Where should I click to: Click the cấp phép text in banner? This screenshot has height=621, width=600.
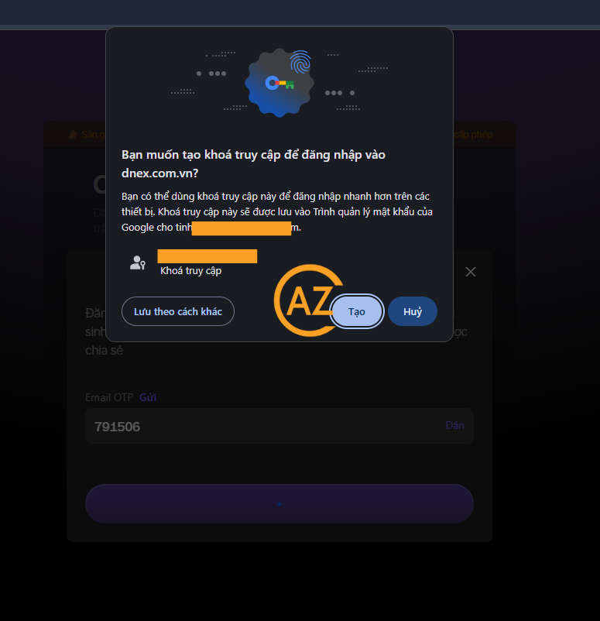pos(473,135)
